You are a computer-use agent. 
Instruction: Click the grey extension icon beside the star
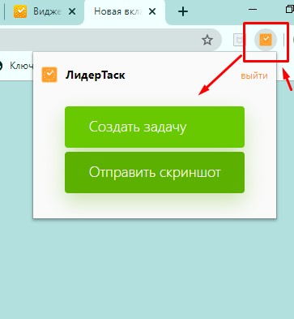point(239,40)
